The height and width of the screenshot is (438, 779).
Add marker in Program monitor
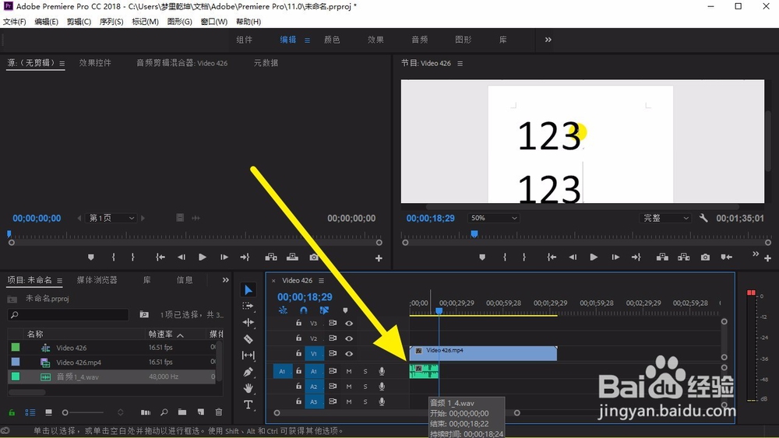pos(482,257)
